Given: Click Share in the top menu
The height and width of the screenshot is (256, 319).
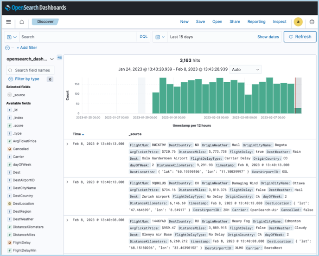Looking at the screenshot, I should click(235, 22).
